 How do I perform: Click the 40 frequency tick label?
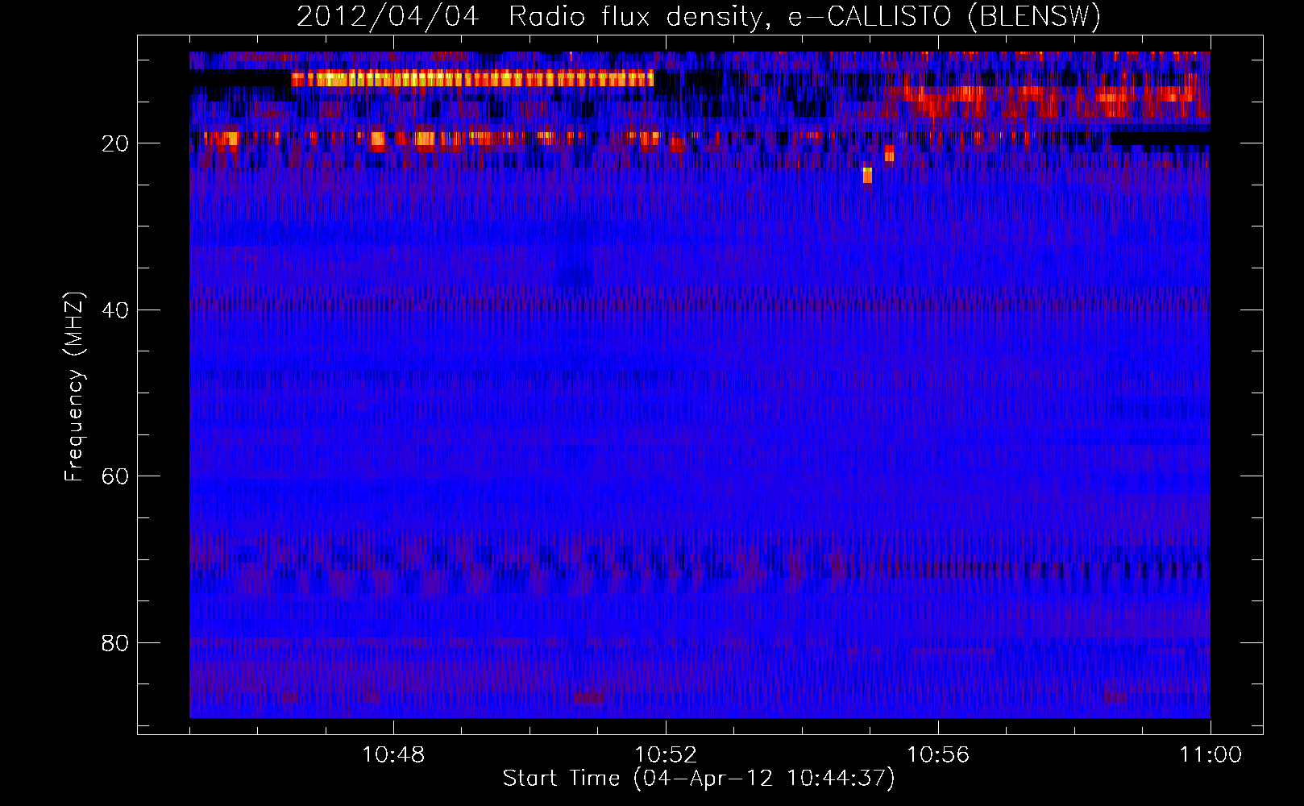116,310
